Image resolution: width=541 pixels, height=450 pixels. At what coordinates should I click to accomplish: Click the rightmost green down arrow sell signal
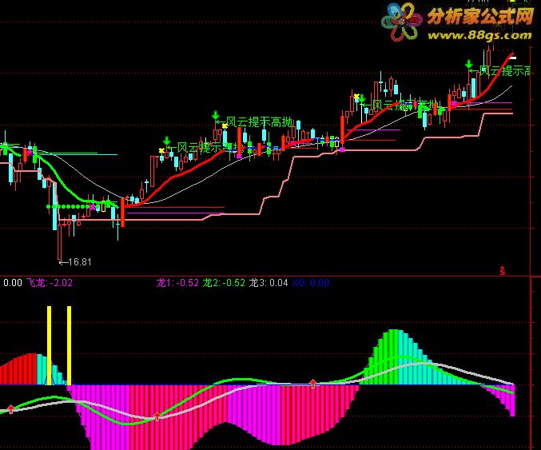click(468, 64)
